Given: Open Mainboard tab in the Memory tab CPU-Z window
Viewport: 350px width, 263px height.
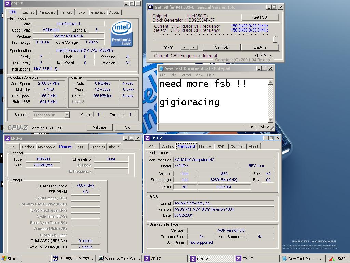Looking at the screenshot, I should pos(46,147).
